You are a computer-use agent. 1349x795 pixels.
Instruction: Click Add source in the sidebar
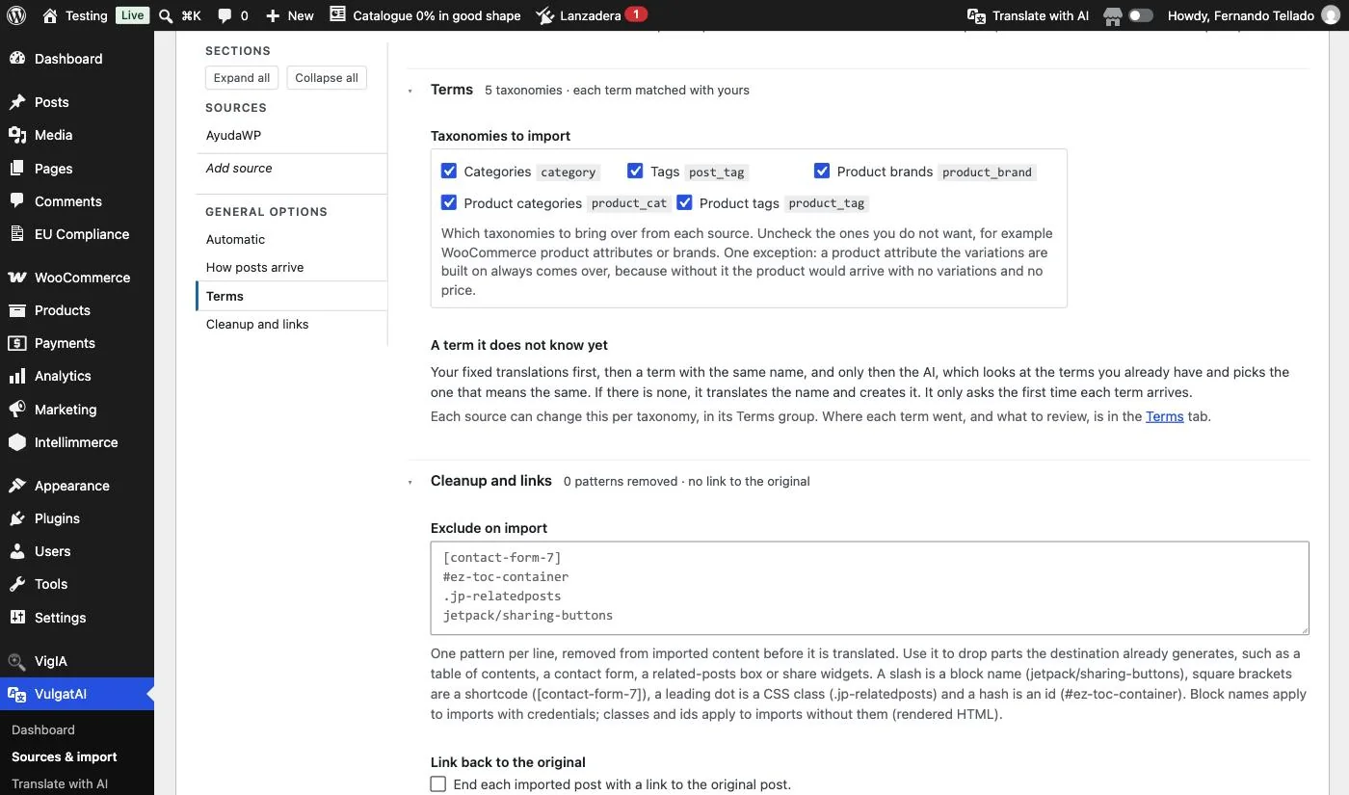(239, 168)
